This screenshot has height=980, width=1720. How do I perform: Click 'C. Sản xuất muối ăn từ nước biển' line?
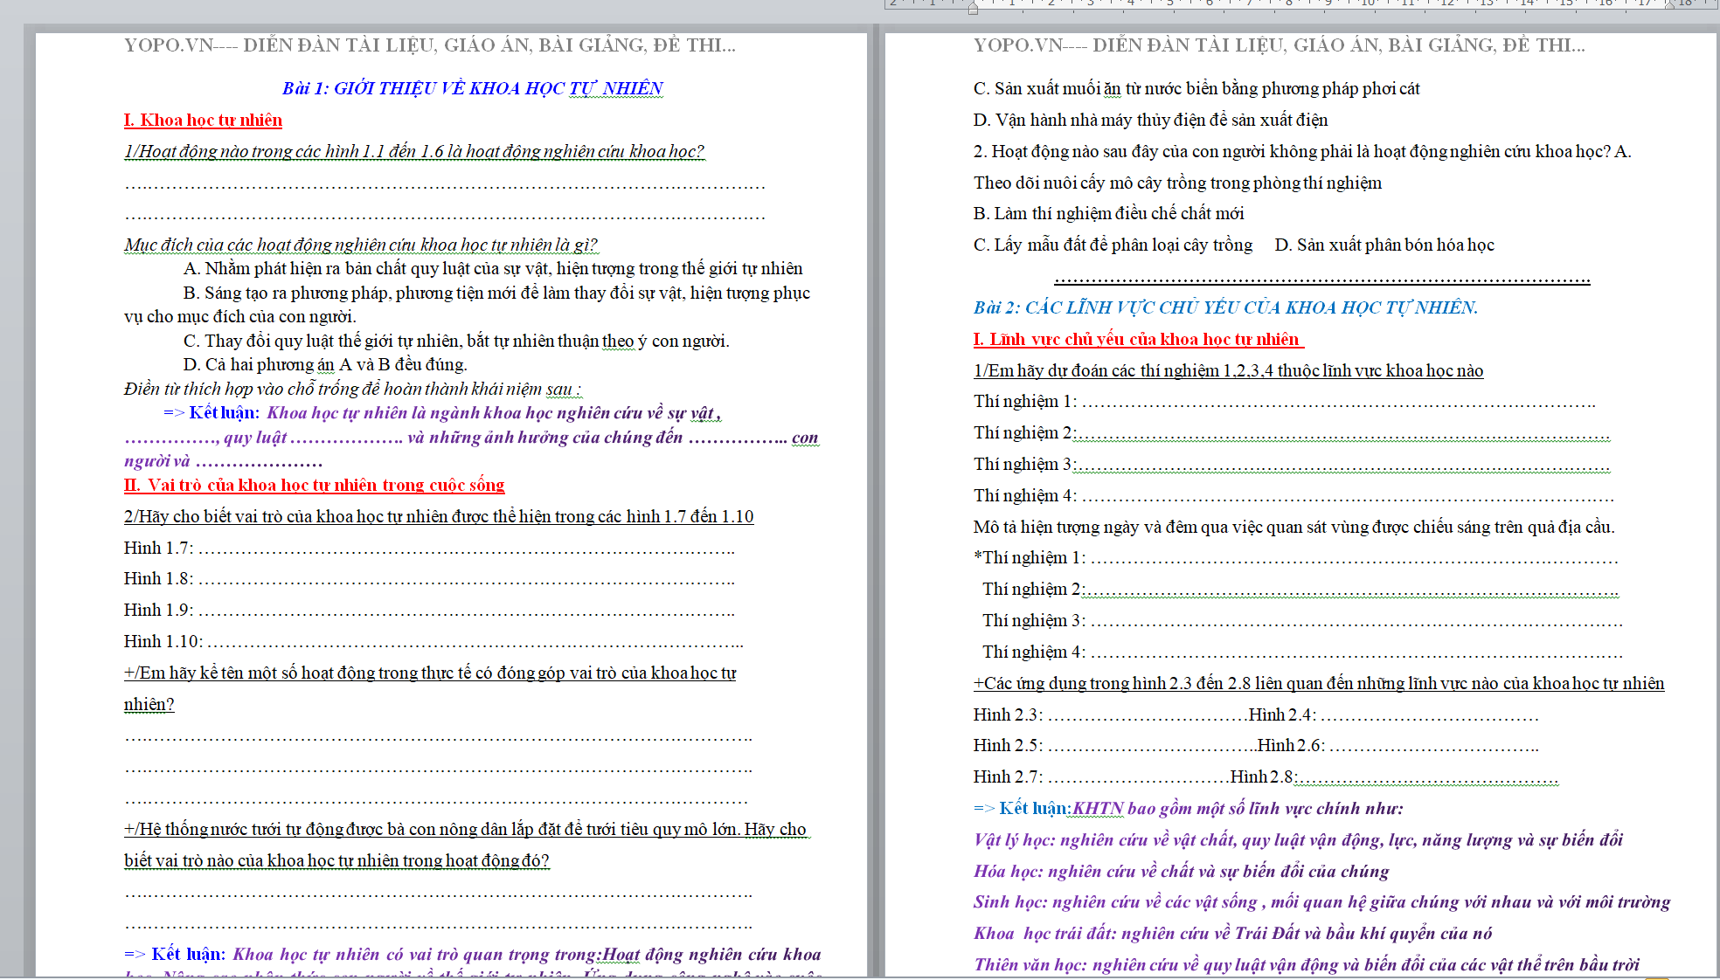click(1196, 88)
